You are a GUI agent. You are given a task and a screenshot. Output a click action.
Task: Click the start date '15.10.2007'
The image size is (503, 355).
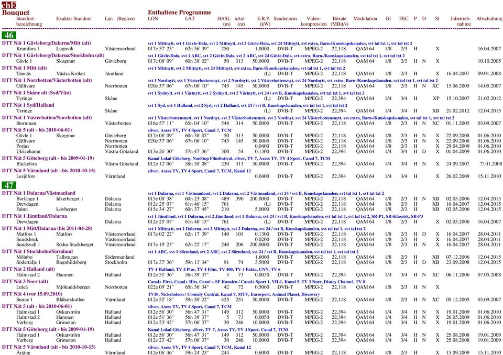458,99
